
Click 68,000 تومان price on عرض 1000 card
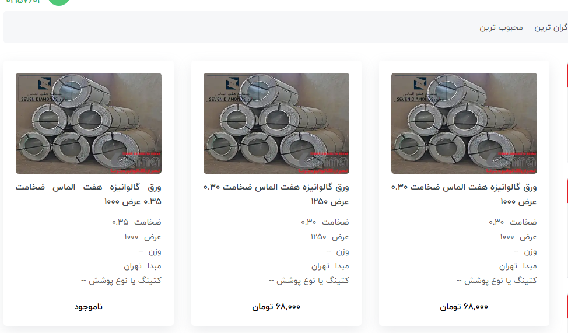(x=464, y=307)
